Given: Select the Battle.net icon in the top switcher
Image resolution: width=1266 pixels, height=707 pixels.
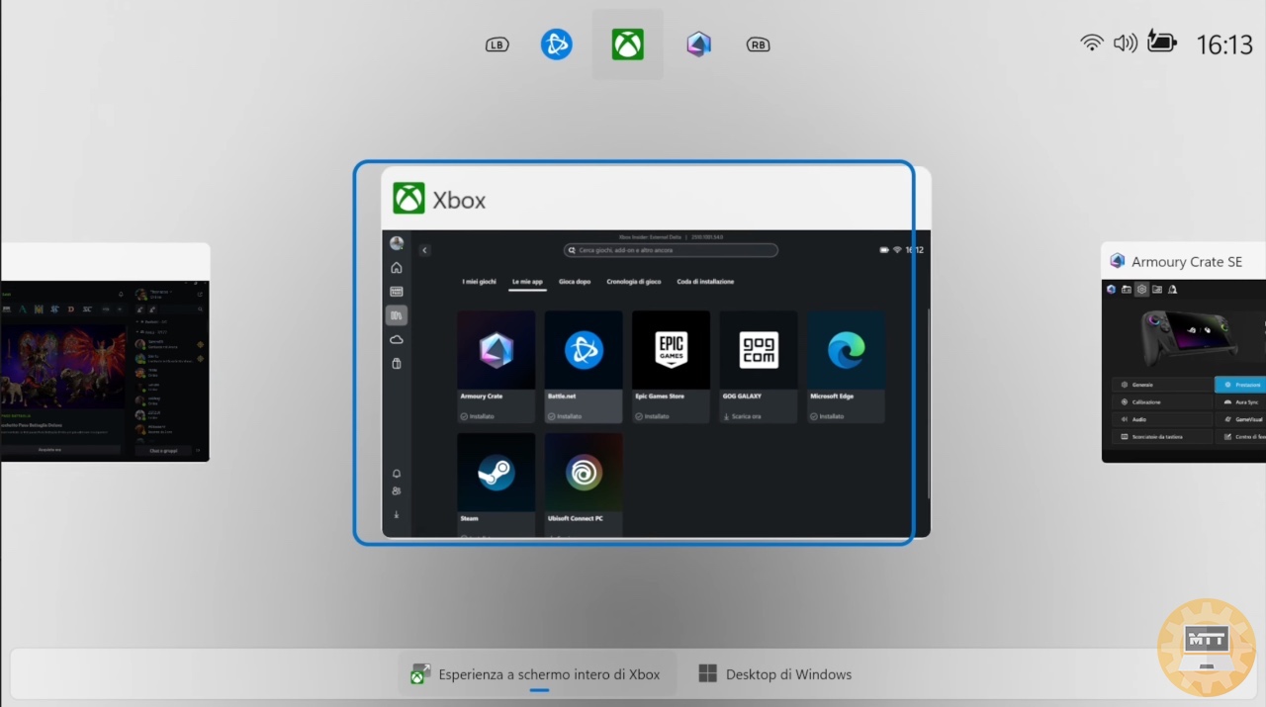Looking at the screenshot, I should (556, 44).
